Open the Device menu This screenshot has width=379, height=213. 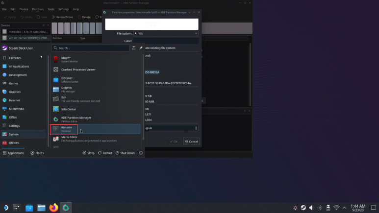tap(24, 9)
